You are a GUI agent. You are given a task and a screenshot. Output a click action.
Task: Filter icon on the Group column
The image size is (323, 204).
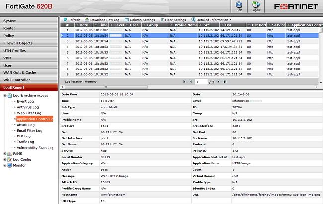(144, 25)
